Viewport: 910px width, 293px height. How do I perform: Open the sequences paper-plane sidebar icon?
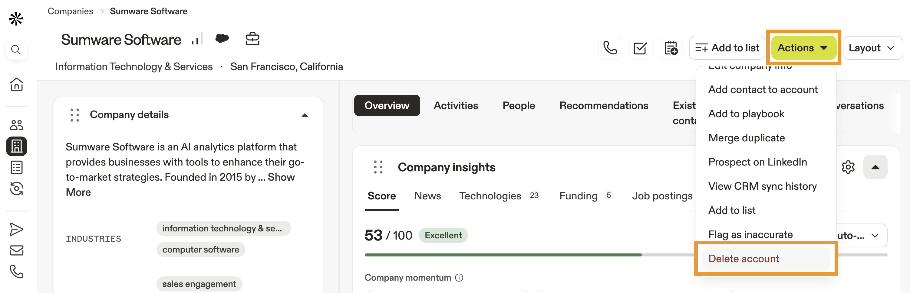coord(16,229)
